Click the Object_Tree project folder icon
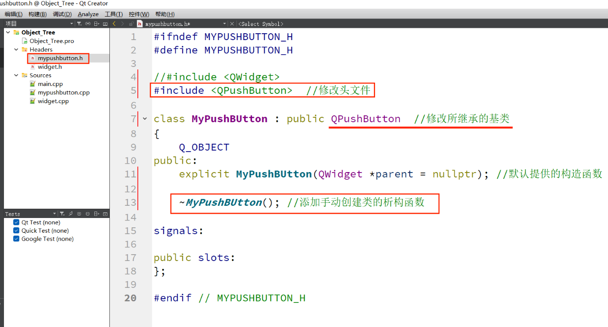608x327 pixels. 16,32
